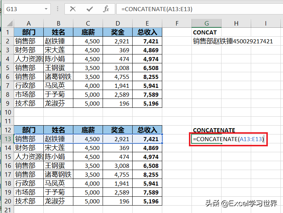The width and height of the screenshot is (283, 213).
Task: Click the Cancel (X) formula button
Action: [x=73, y=9]
